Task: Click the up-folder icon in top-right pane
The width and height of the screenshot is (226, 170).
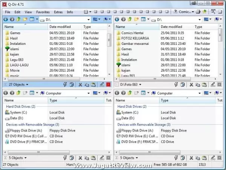Action: pyautogui.click(x=130, y=19)
